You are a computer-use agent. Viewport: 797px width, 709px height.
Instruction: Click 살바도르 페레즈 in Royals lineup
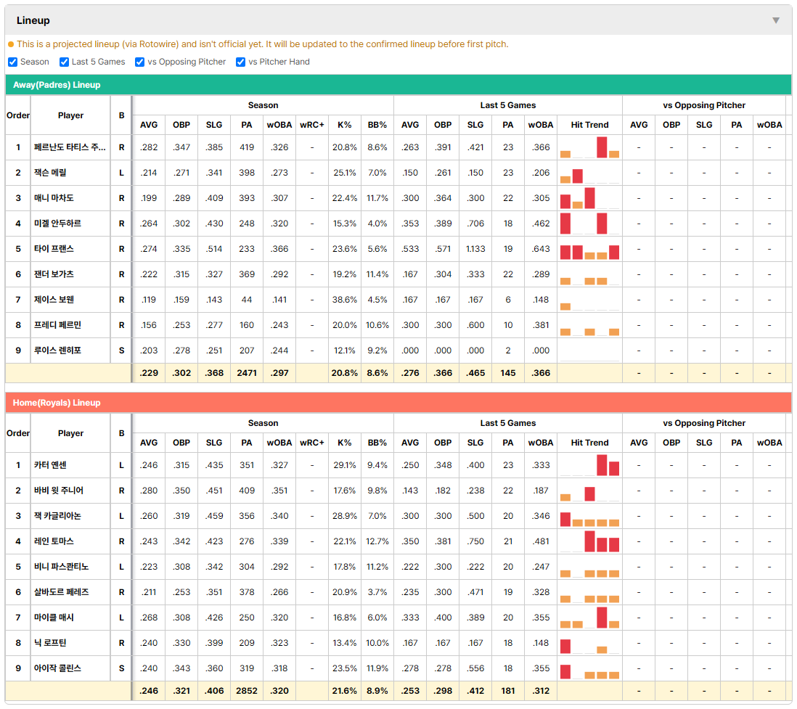61,592
